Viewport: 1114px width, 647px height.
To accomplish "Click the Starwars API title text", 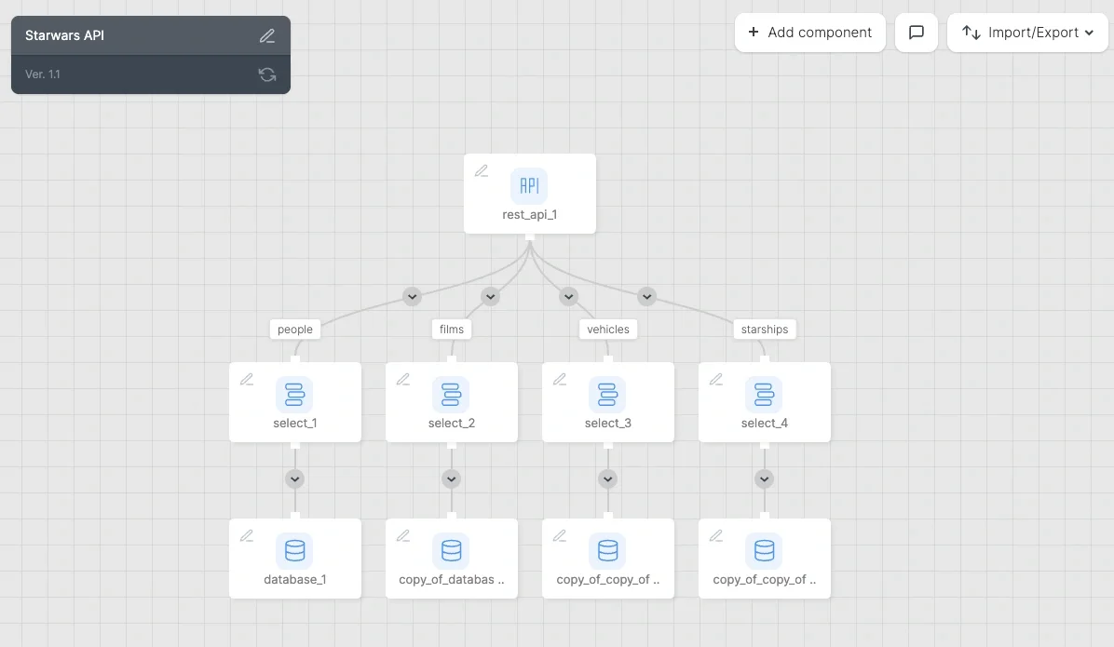I will (x=64, y=35).
